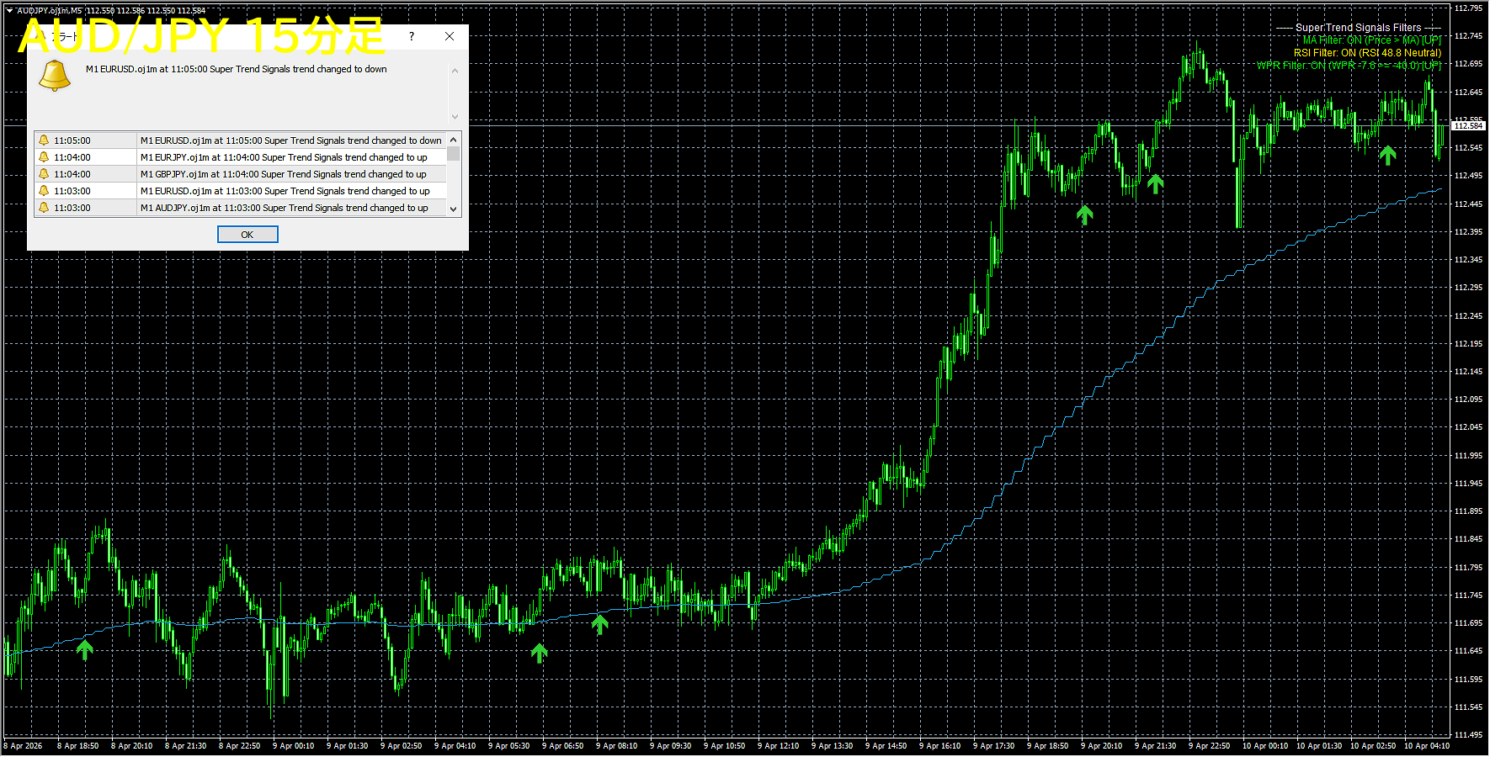Click the bell icon on the AUDJPY 11:03:00 row
Image resolution: width=1490 pixels, height=757 pixels.
[44, 208]
